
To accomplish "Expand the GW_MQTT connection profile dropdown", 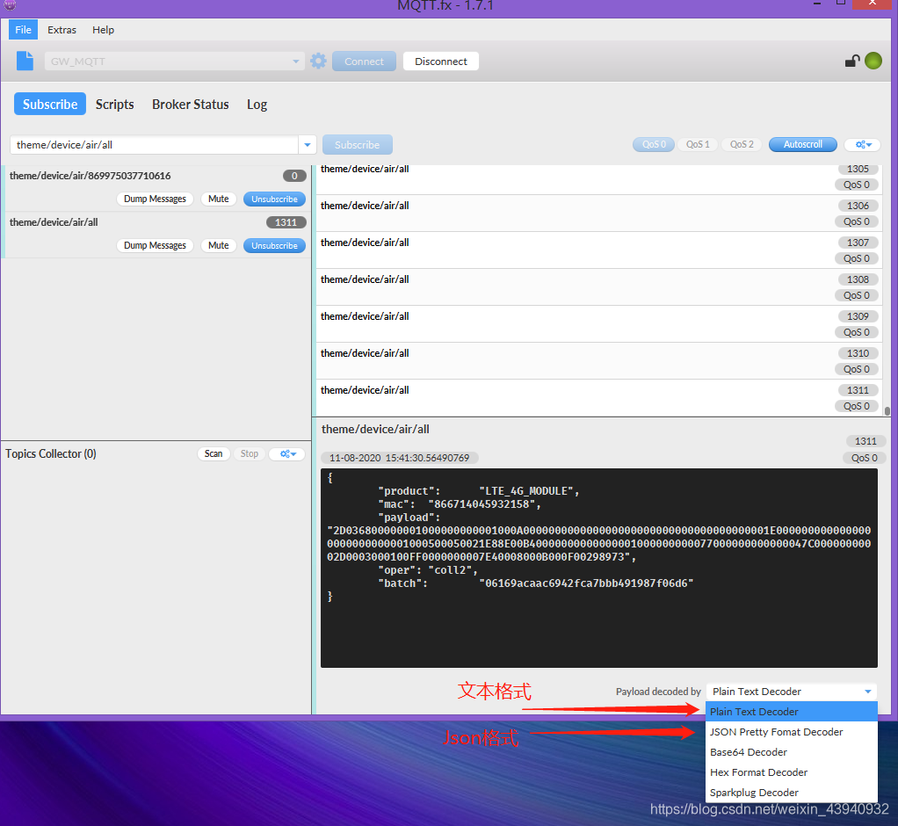I will [x=295, y=62].
